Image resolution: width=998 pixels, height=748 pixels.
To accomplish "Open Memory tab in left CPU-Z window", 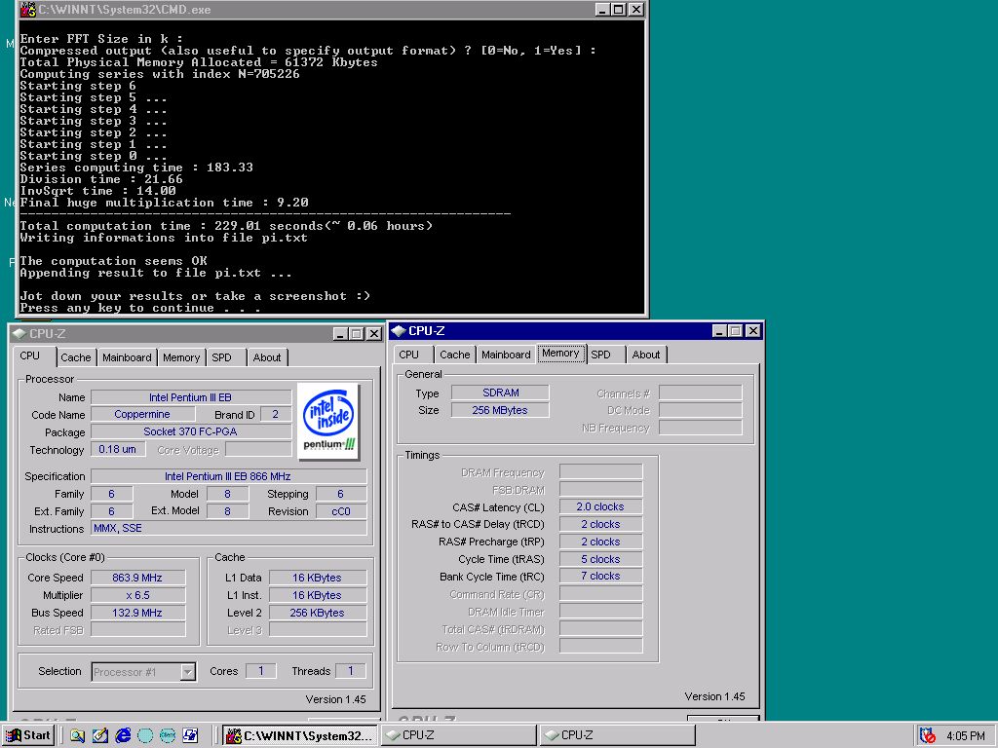I will pyautogui.click(x=181, y=357).
